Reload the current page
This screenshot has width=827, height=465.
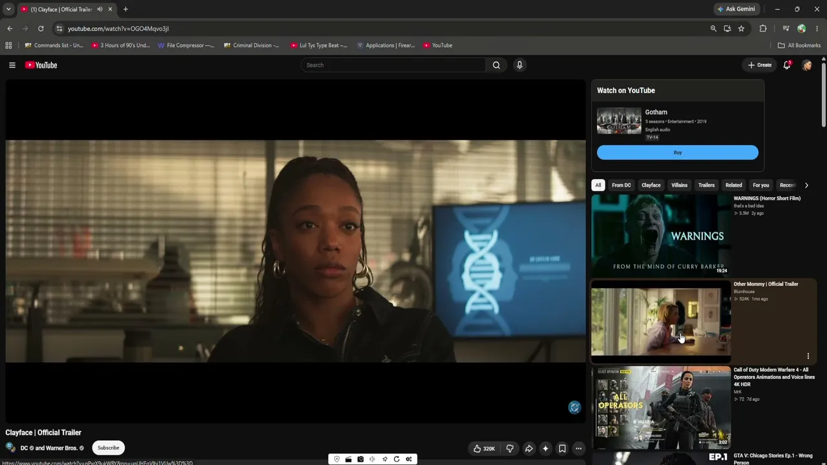[41, 28]
